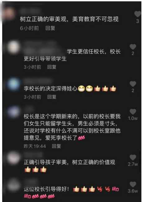This screenshot has width=143, height=202.
Task: Select the long comment about 以前的校长
Action: (72, 127)
